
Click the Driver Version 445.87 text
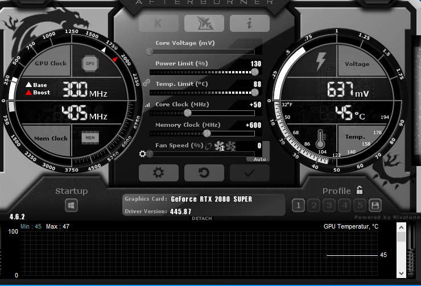click(158, 212)
